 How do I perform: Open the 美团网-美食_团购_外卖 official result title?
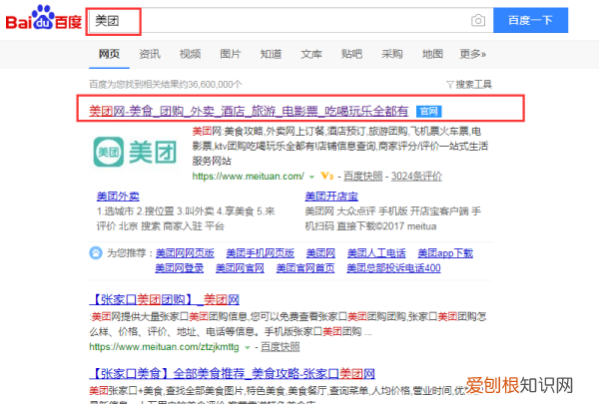(x=249, y=111)
